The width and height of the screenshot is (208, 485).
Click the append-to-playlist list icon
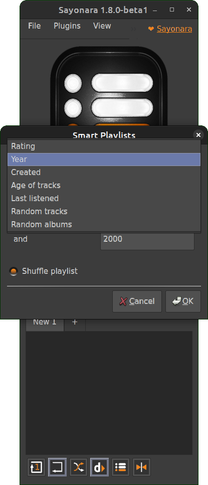pos(120,467)
